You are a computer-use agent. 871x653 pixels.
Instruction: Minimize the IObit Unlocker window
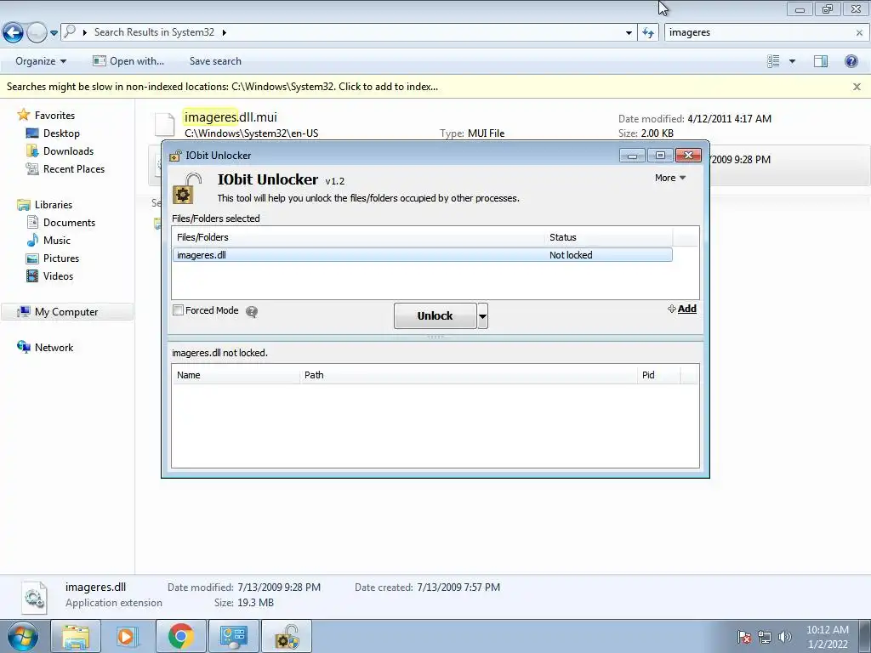[632, 156]
